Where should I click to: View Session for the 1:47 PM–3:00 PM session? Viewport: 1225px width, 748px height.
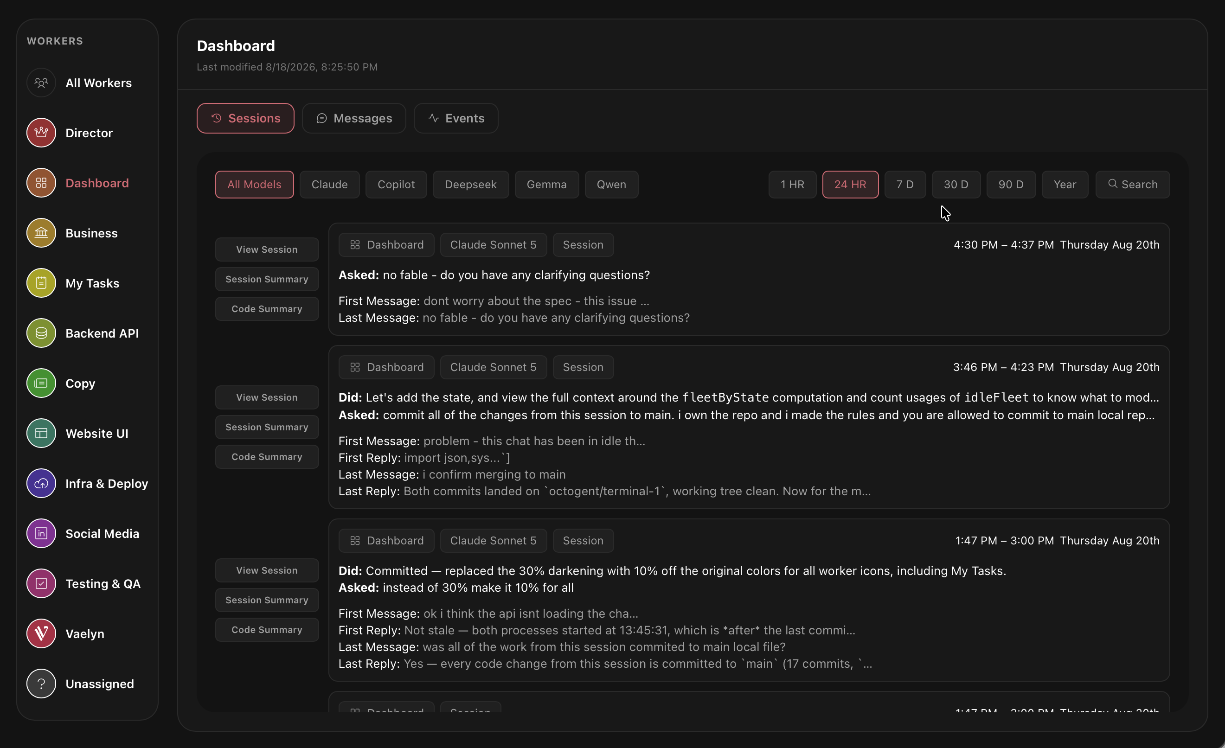[267, 570]
